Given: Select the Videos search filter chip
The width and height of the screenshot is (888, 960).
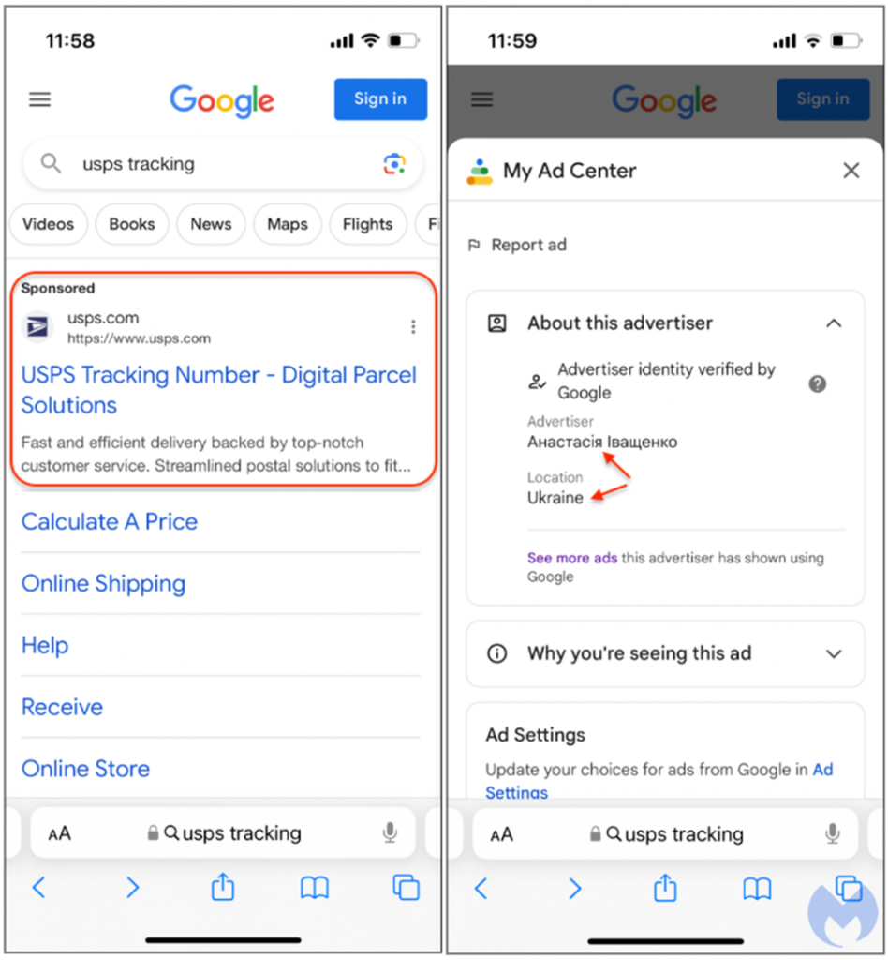Looking at the screenshot, I should (x=49, y=224).
